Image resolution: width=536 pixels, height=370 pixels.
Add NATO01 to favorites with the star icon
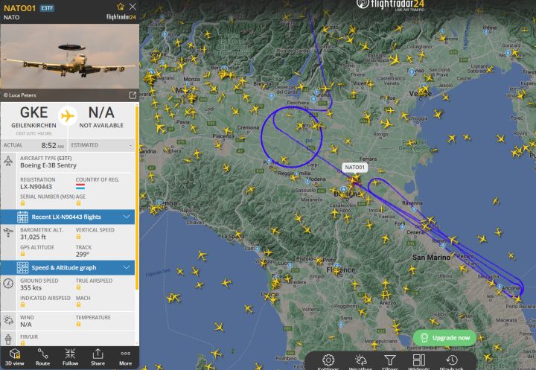pyautogui.click(x=121, y=7)
